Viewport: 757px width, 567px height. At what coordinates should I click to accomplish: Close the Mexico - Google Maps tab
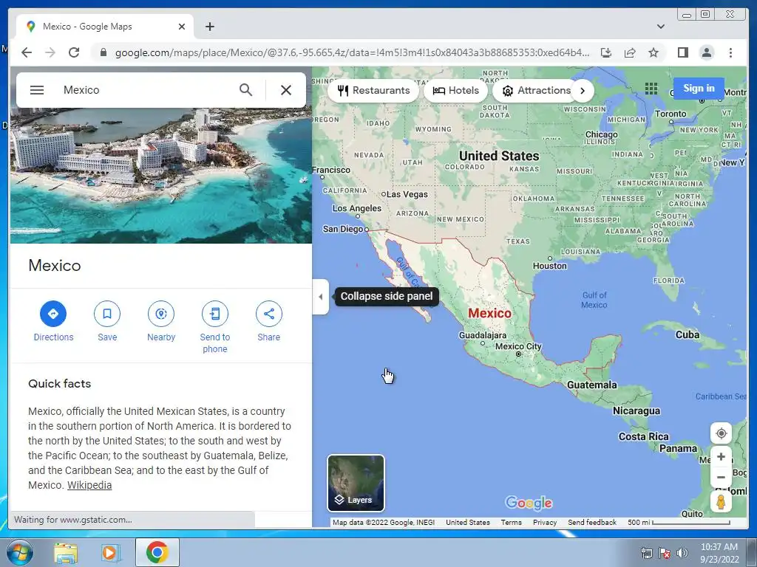tap(182, 27)
